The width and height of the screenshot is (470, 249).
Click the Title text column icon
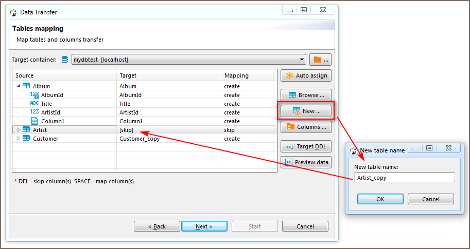coord(34,104)
